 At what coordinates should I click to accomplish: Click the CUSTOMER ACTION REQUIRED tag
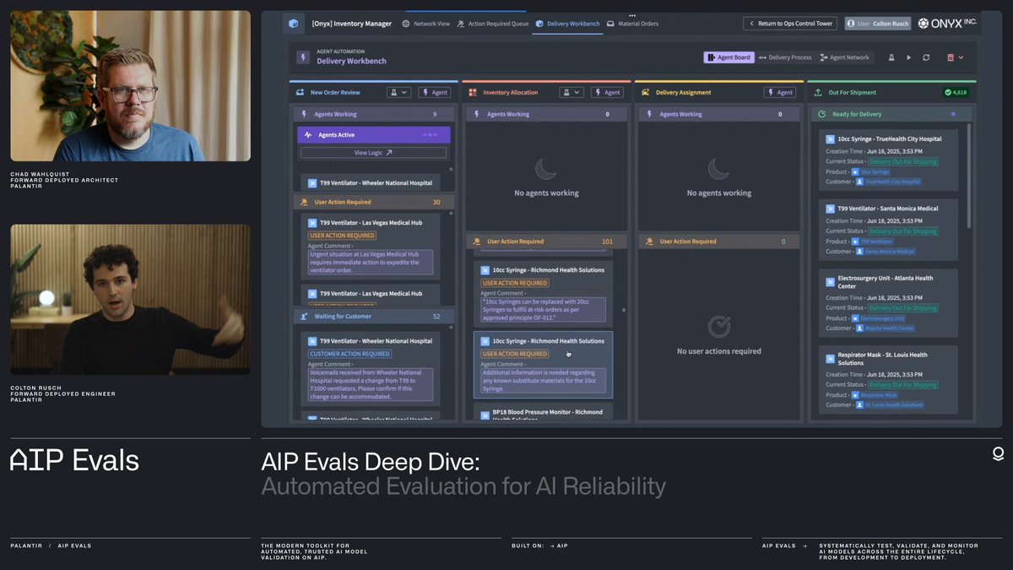pyautogui.click(x=349, y=354)
